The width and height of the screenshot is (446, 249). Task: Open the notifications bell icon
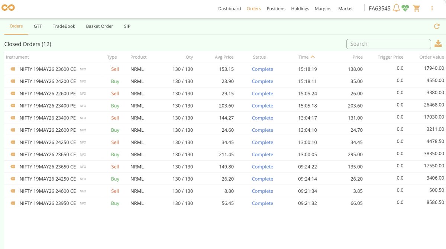coord(397,8)
